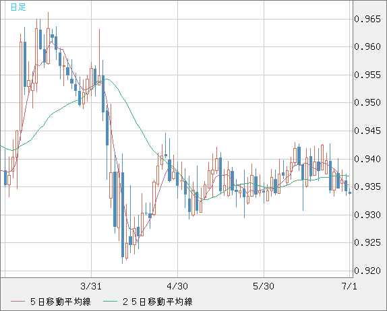This screenshot has height=311, width=387.
Task: Click the 4/30 date axis label
Action: pos(177,286)
